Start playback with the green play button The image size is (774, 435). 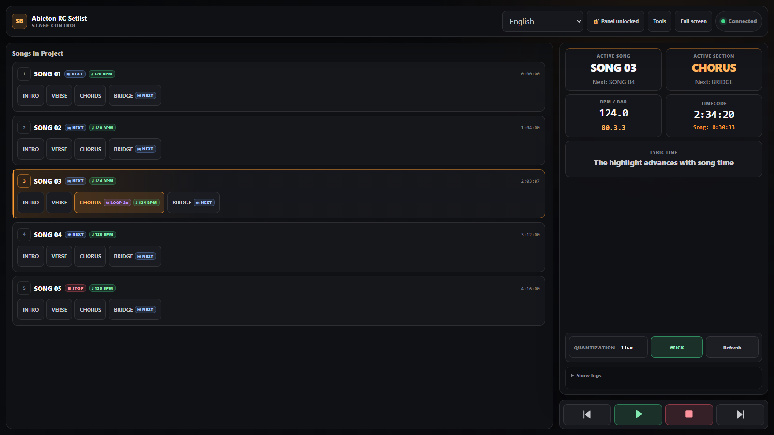pyautogui.click(x=638, y=414)
